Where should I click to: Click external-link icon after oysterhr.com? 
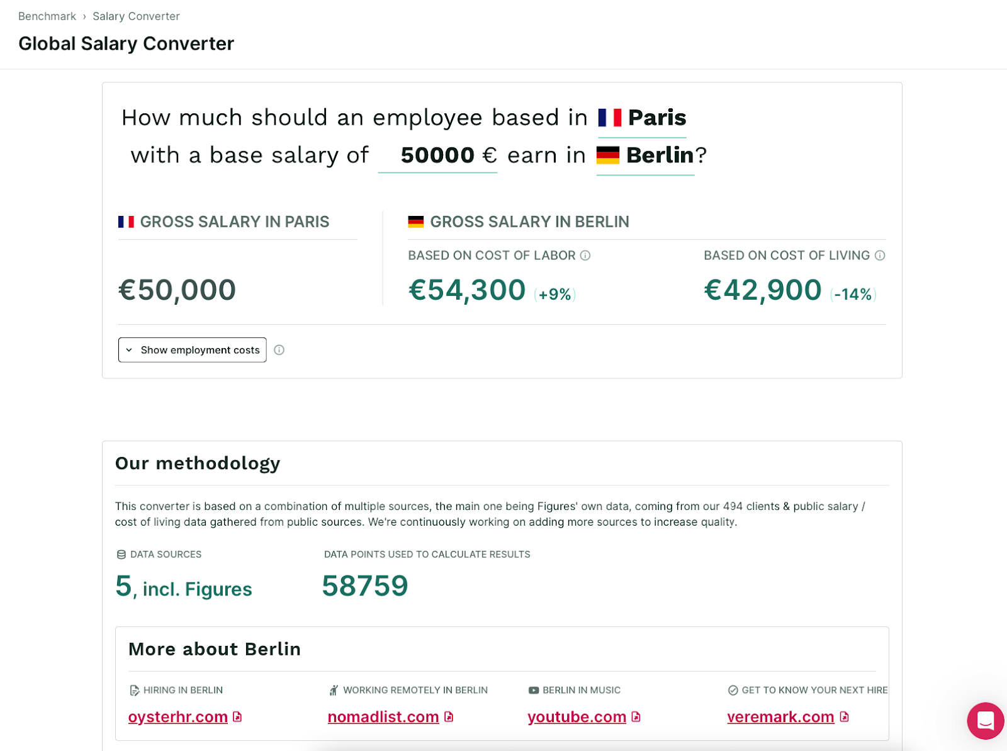(x=237, y=717)
